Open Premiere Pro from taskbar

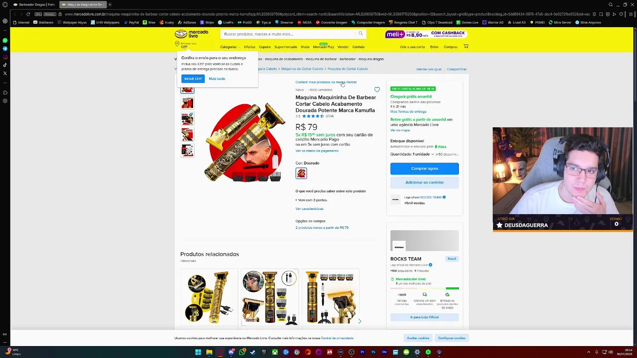click(x=362, y=352)
